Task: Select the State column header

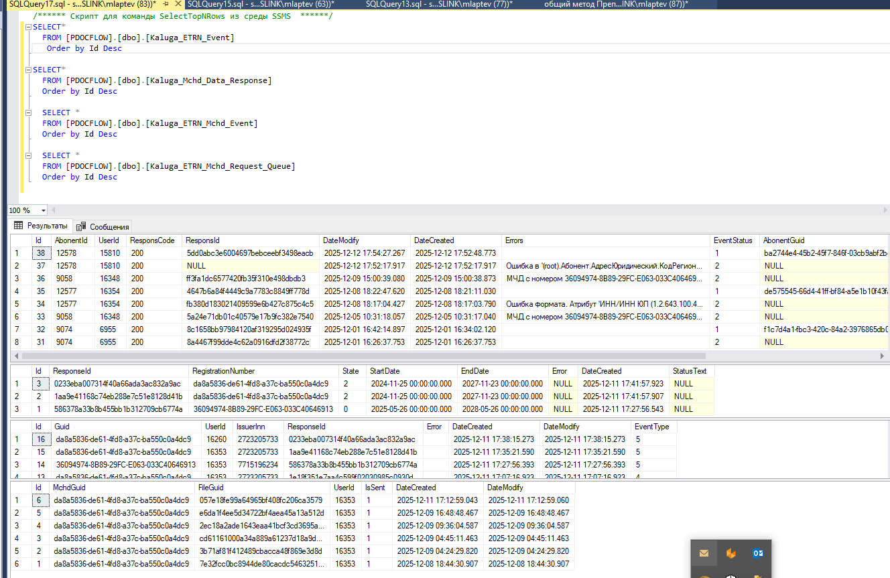Action: [x=351, y=371]
